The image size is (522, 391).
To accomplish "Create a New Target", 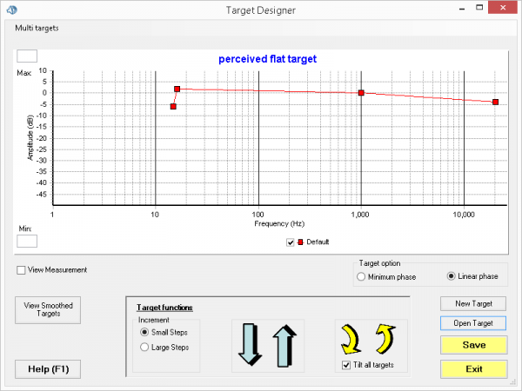I will (x=473, y=303).
